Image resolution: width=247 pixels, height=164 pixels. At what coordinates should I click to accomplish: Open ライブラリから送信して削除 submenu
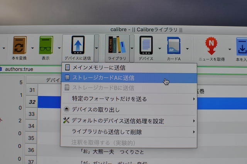[129, 132]
